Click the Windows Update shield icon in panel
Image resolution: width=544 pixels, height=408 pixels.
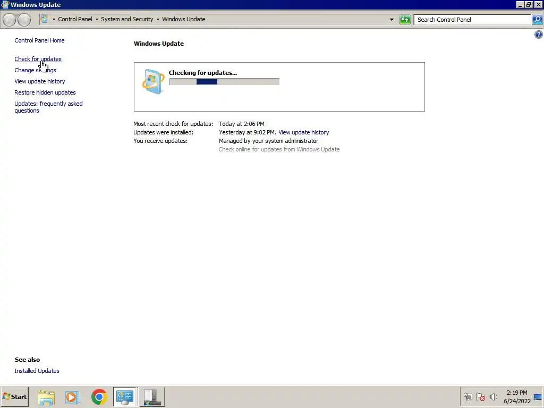pos(153,81)
